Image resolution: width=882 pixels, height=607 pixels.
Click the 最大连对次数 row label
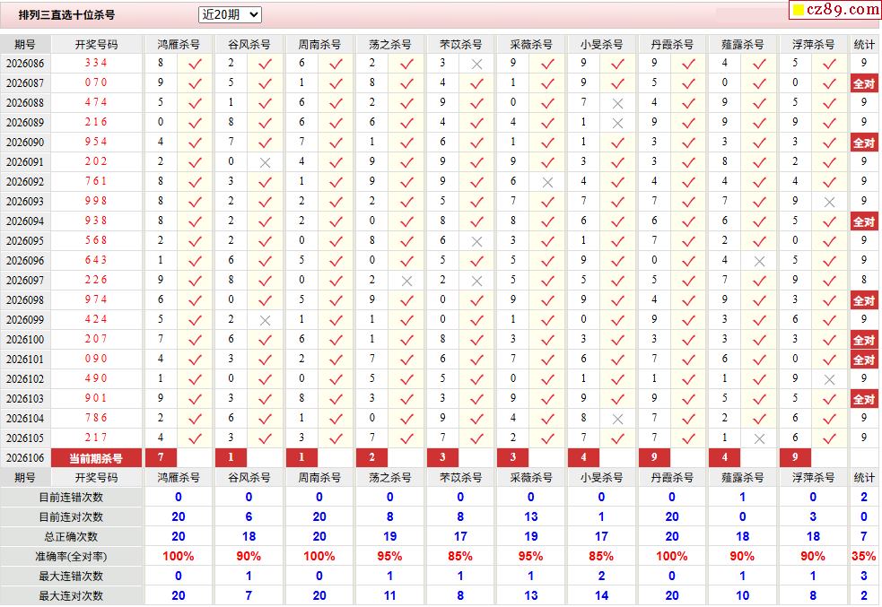(x=71, y=595)
